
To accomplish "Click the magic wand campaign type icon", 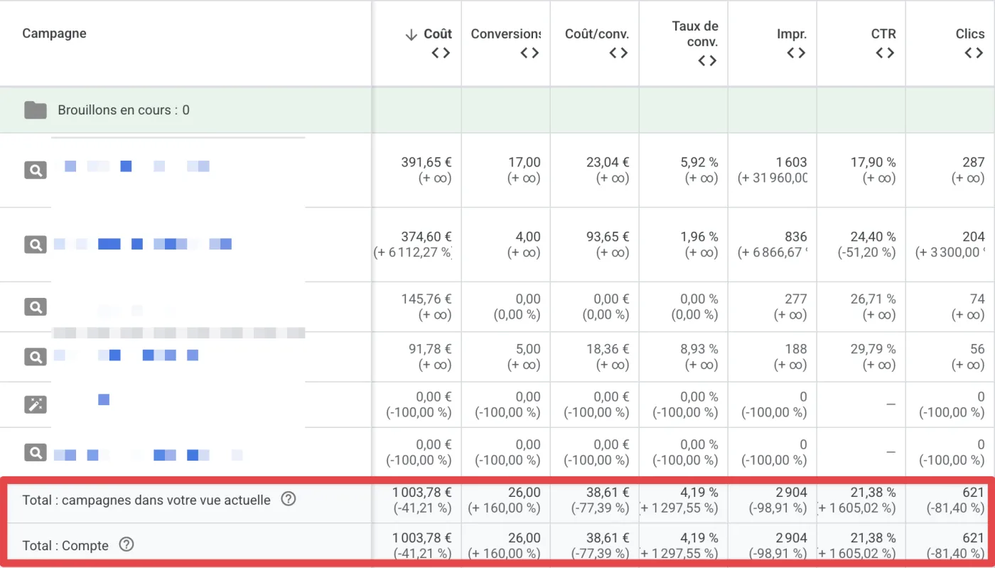I will click(35, 404).
